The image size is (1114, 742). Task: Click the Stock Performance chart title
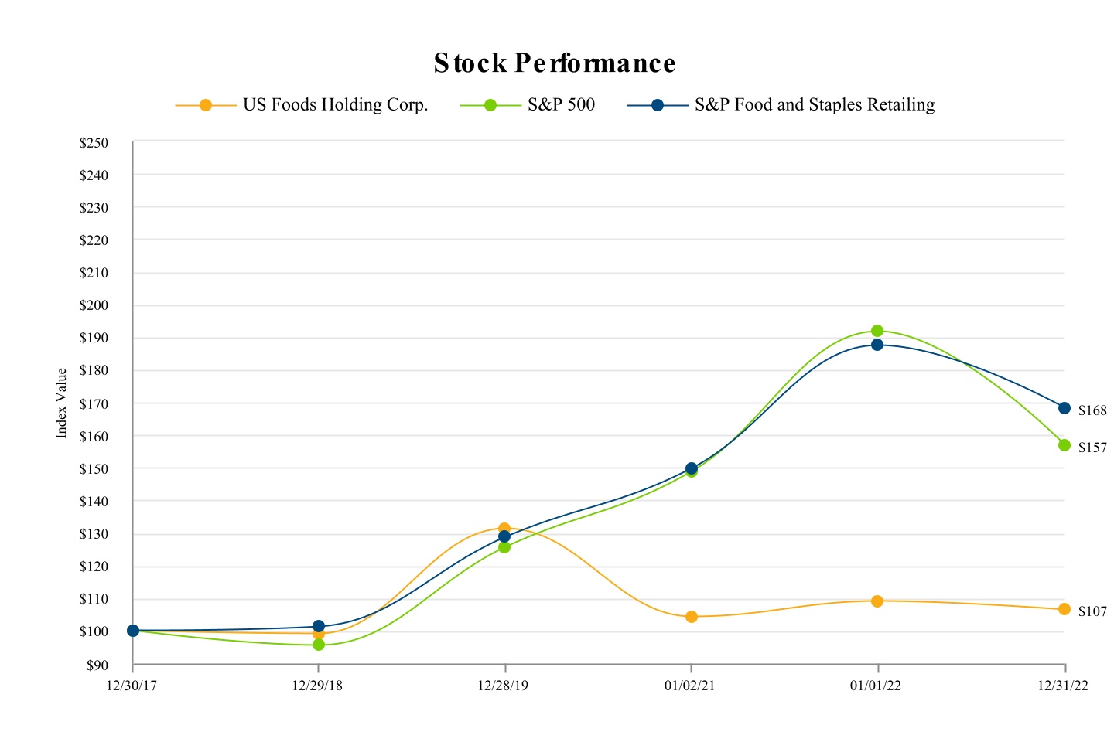point(555,63)
